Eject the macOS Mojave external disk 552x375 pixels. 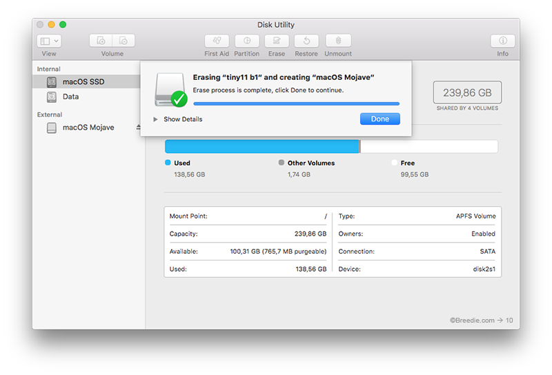click(x=139, y=128)
